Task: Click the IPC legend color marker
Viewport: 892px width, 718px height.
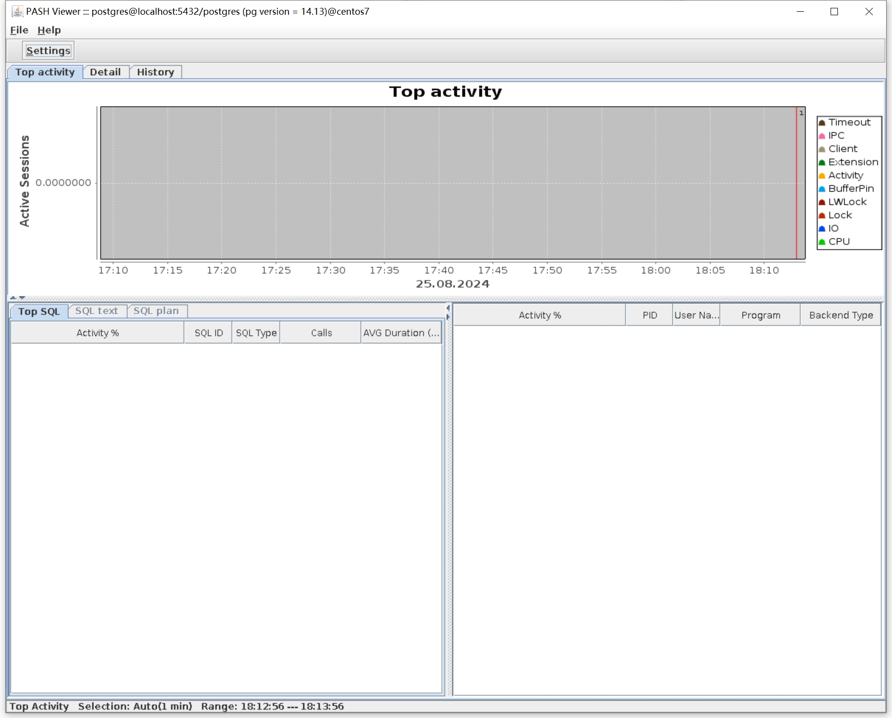Action: click(822, 136)
